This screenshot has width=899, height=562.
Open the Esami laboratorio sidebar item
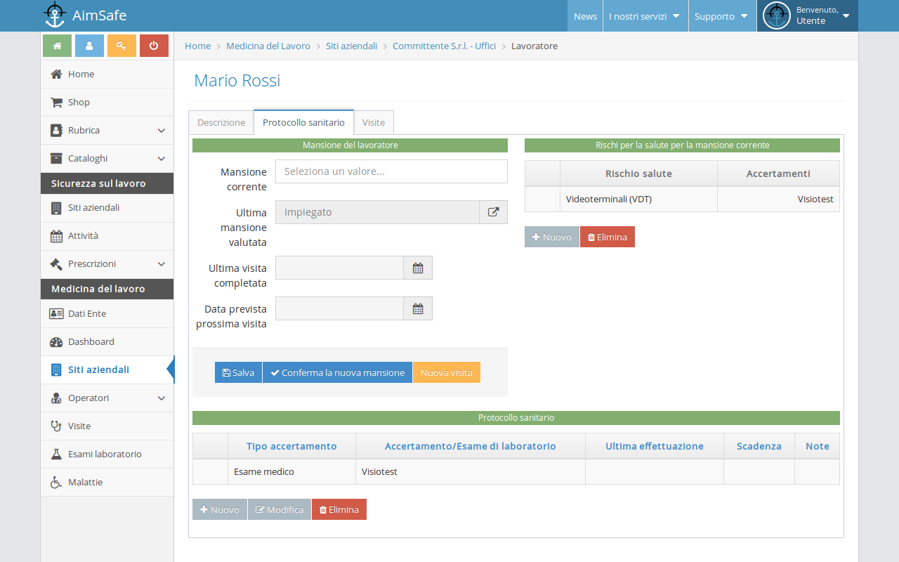point(107,455)
